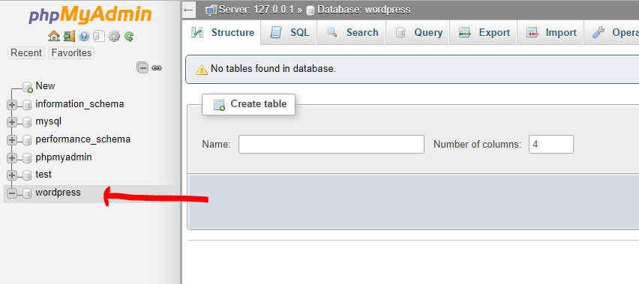Select phpmyadmin database in the tree
The height and width of the screenshot is (284, 639).
coord(64,157)
